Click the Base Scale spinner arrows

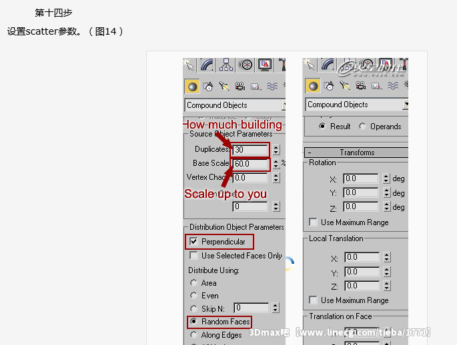pyautogui.click(x=276, y=164)
